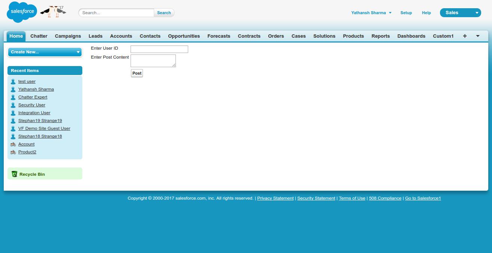Click user icon beside Stephan19 Strange19

[x=13, y=121]
